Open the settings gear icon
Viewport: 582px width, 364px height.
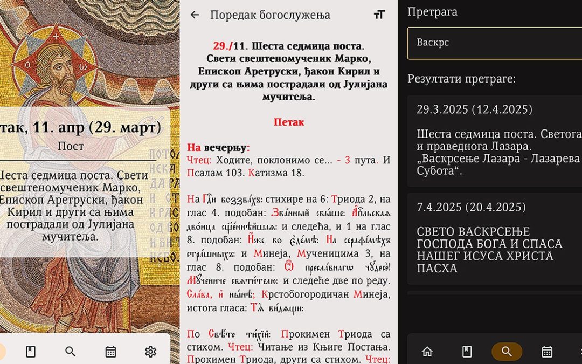(x=150, y=352)
